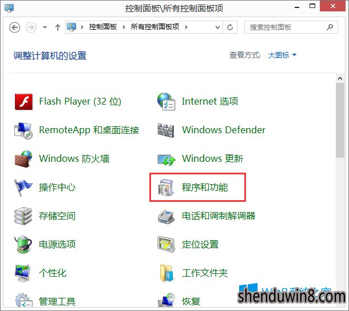Close the Control Panel window
Screen dimensions: 349x311
tap(333, 6)
